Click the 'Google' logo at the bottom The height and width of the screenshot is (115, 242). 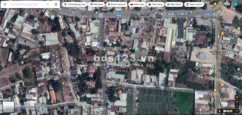121,111
